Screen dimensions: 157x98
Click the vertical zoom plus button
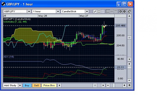(x=129, y=64)
